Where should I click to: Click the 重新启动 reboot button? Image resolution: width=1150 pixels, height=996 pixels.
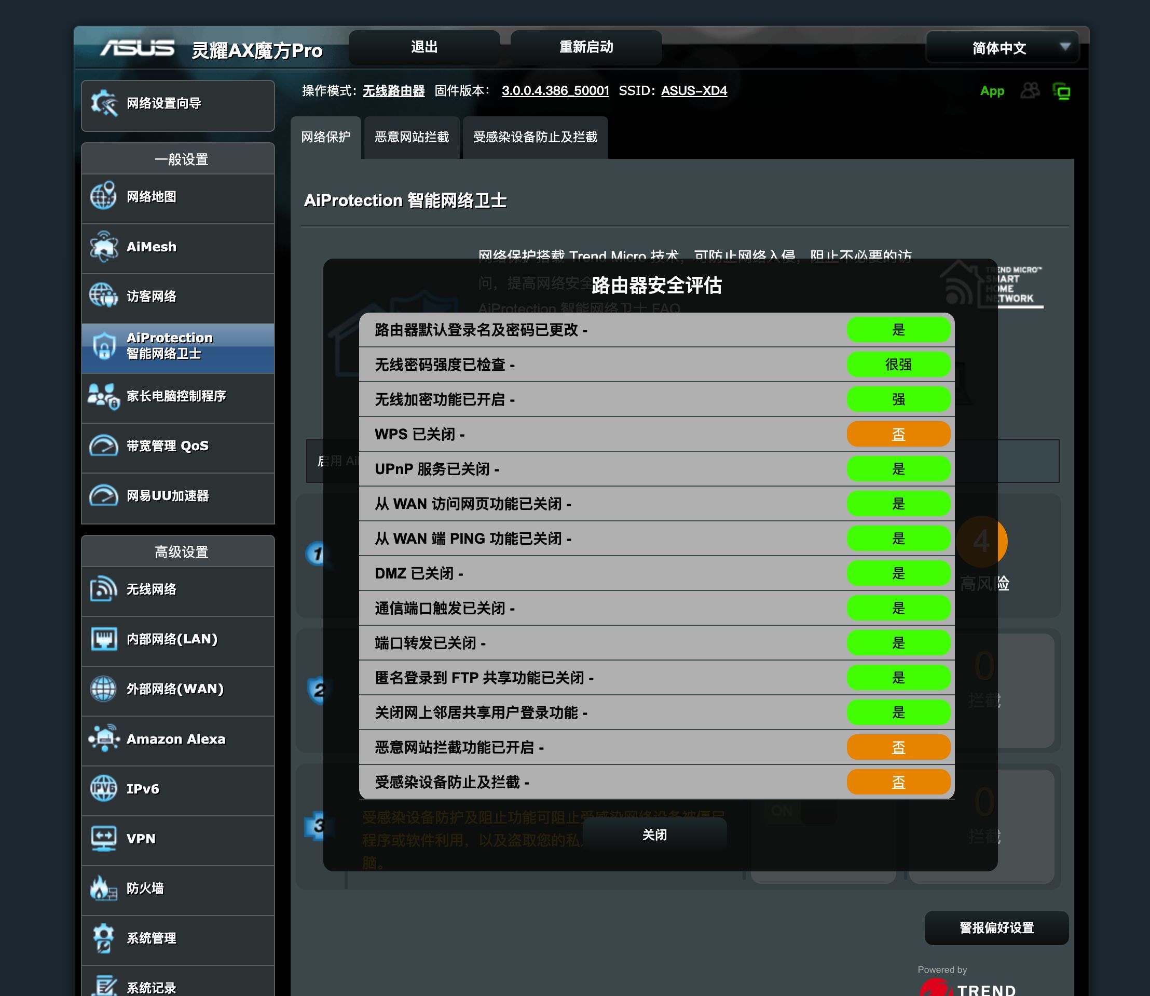[586, 47]
